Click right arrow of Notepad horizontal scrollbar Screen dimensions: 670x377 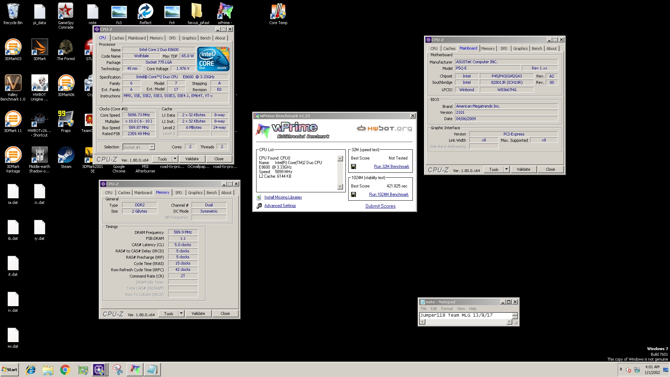[x=509, y=322]
